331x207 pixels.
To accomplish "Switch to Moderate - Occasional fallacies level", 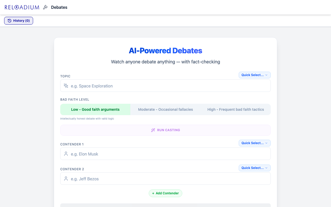I will [165, 109].
